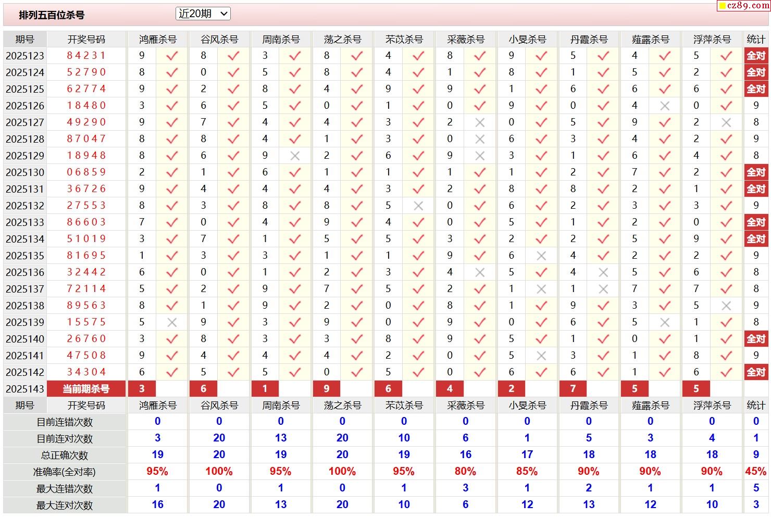Click the red check for 蒹葭杀号 in row 2025134
The width and height of the screenshot is (771, 518).
[x=665, y=239]
